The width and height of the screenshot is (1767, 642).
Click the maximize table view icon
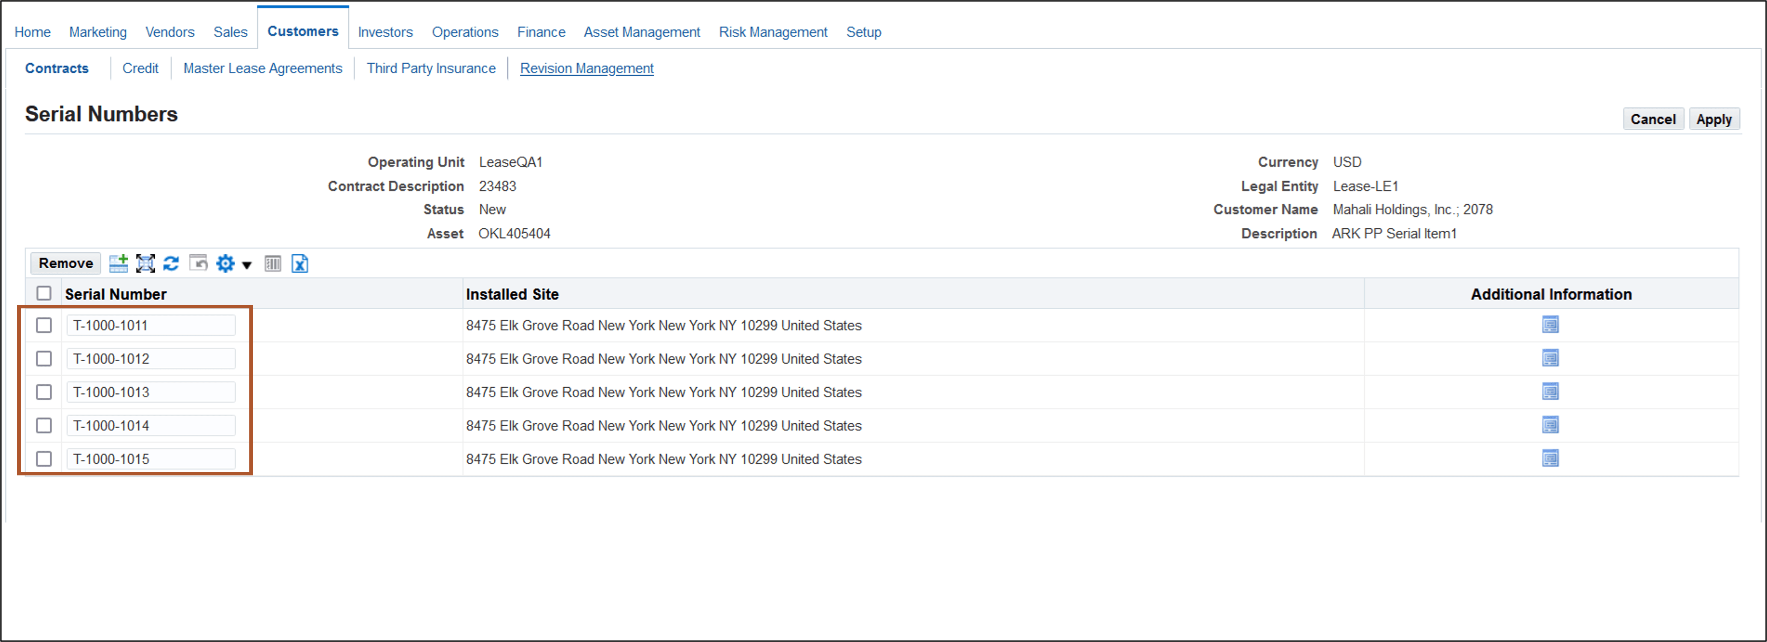coord(146,263)
